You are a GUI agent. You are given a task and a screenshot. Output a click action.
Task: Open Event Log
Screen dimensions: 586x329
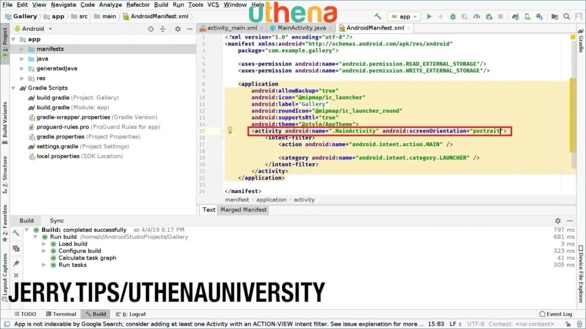point(555,314)
